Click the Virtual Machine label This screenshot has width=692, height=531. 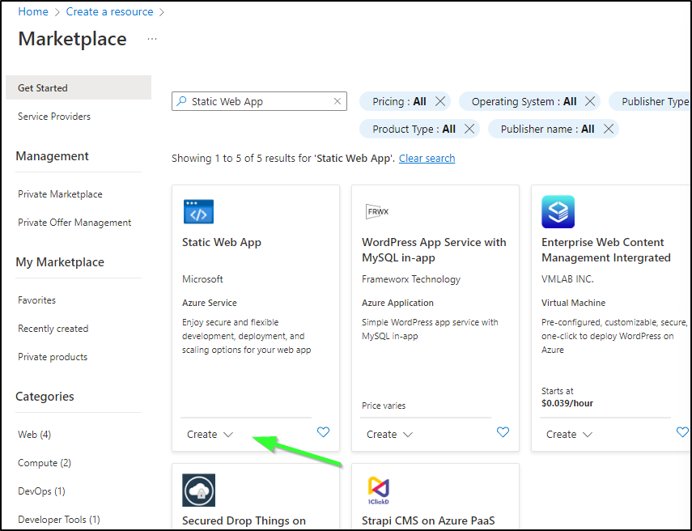(573, 303)
